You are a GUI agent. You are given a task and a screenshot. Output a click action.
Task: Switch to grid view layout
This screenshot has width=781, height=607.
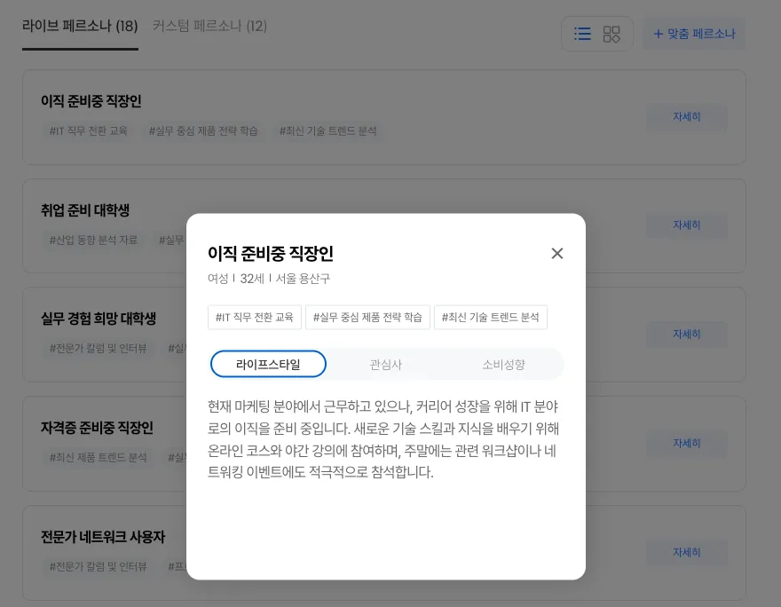pos(611,34)
